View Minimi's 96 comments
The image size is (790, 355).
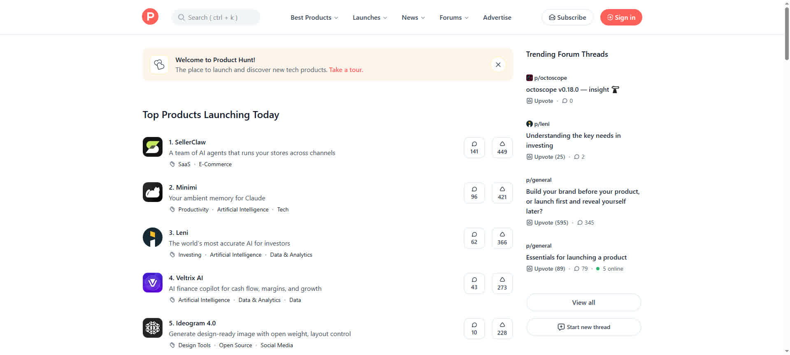pos(474,193)
